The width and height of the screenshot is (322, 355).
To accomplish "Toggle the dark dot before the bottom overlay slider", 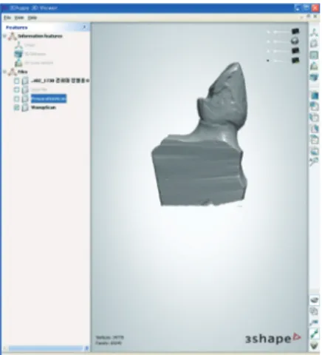I will pyautogui.click(x=268, y=61).
